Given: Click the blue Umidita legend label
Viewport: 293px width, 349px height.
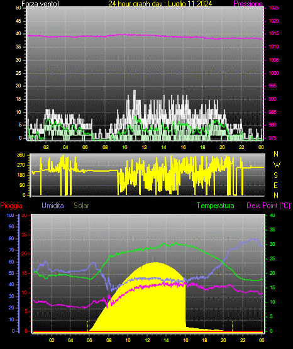Looking at the screenshot, I should click(53, 206).
